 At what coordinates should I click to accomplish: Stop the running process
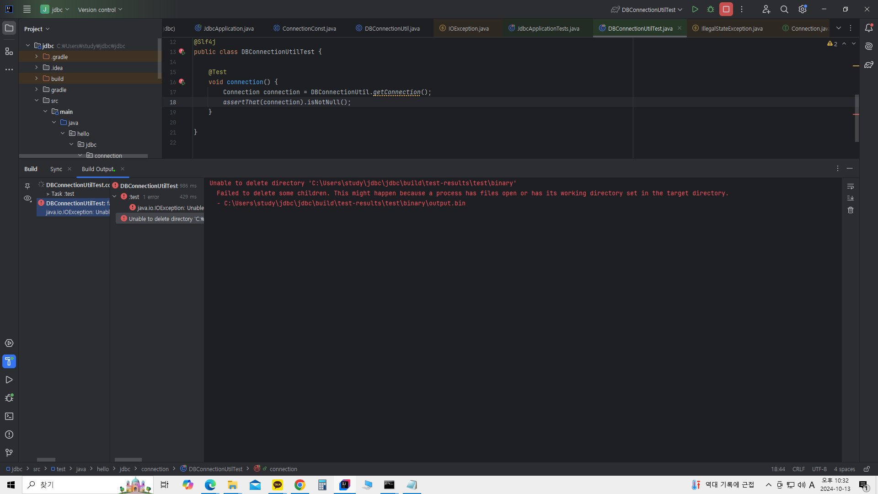pyautogui.click(x=726, y=9)
